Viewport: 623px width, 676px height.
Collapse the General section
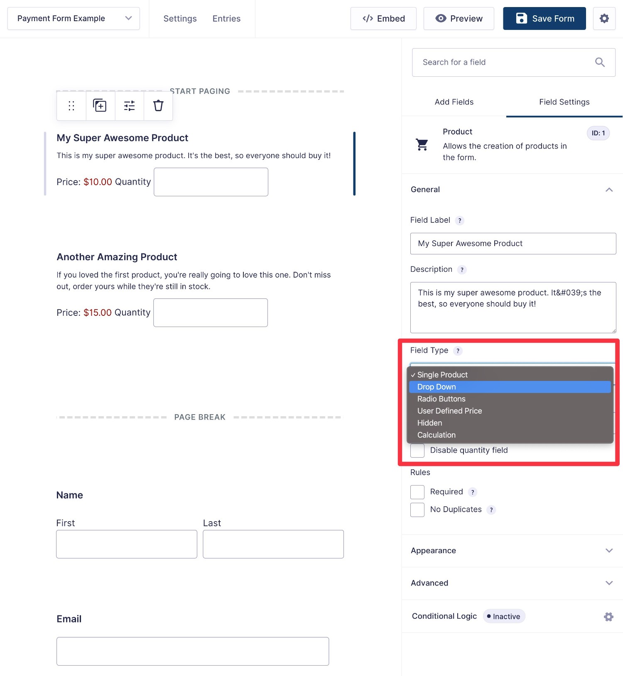pos(608,190)
